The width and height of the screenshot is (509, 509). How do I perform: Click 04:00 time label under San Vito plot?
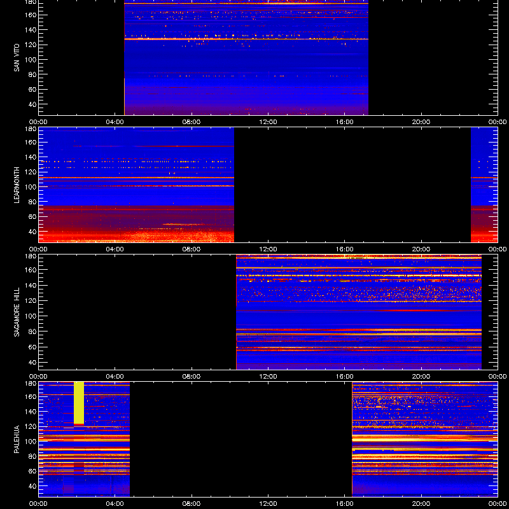pos(115,122)
